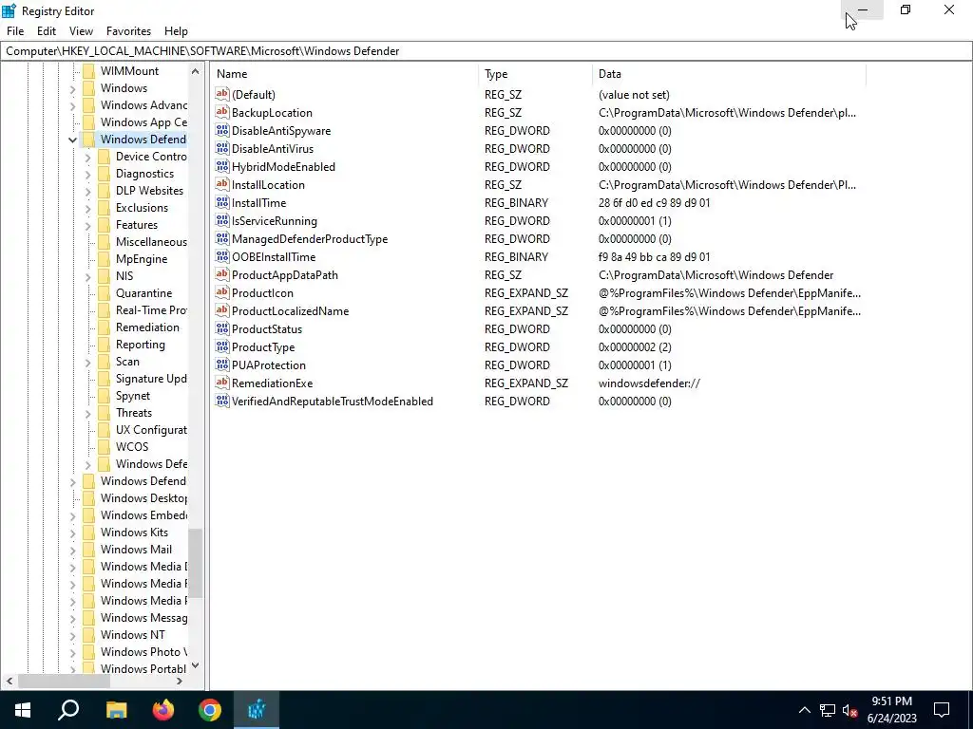Viewport: 973px width, 729px height.
Task: Launch Firefox from the taskbar
Action: [163, 710]
